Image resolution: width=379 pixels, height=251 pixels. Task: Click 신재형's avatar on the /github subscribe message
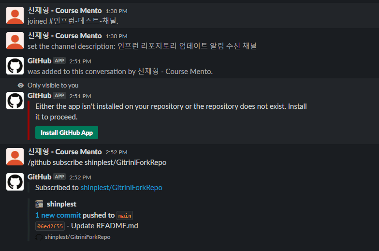[15, 157]
